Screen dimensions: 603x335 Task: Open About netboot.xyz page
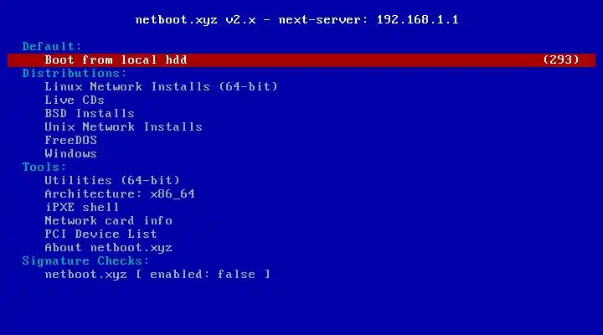[108, 248]
